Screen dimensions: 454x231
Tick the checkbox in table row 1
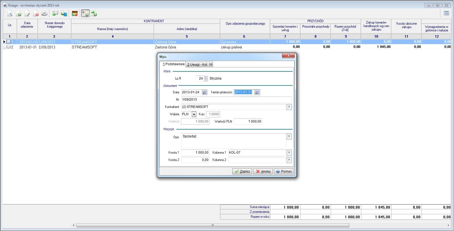pos(8,42)
